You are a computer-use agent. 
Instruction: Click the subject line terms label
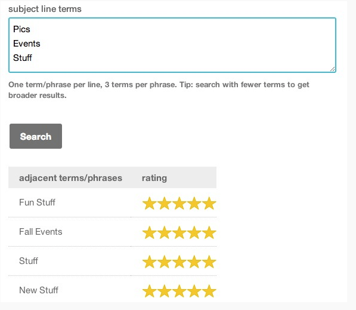[45, 9]
